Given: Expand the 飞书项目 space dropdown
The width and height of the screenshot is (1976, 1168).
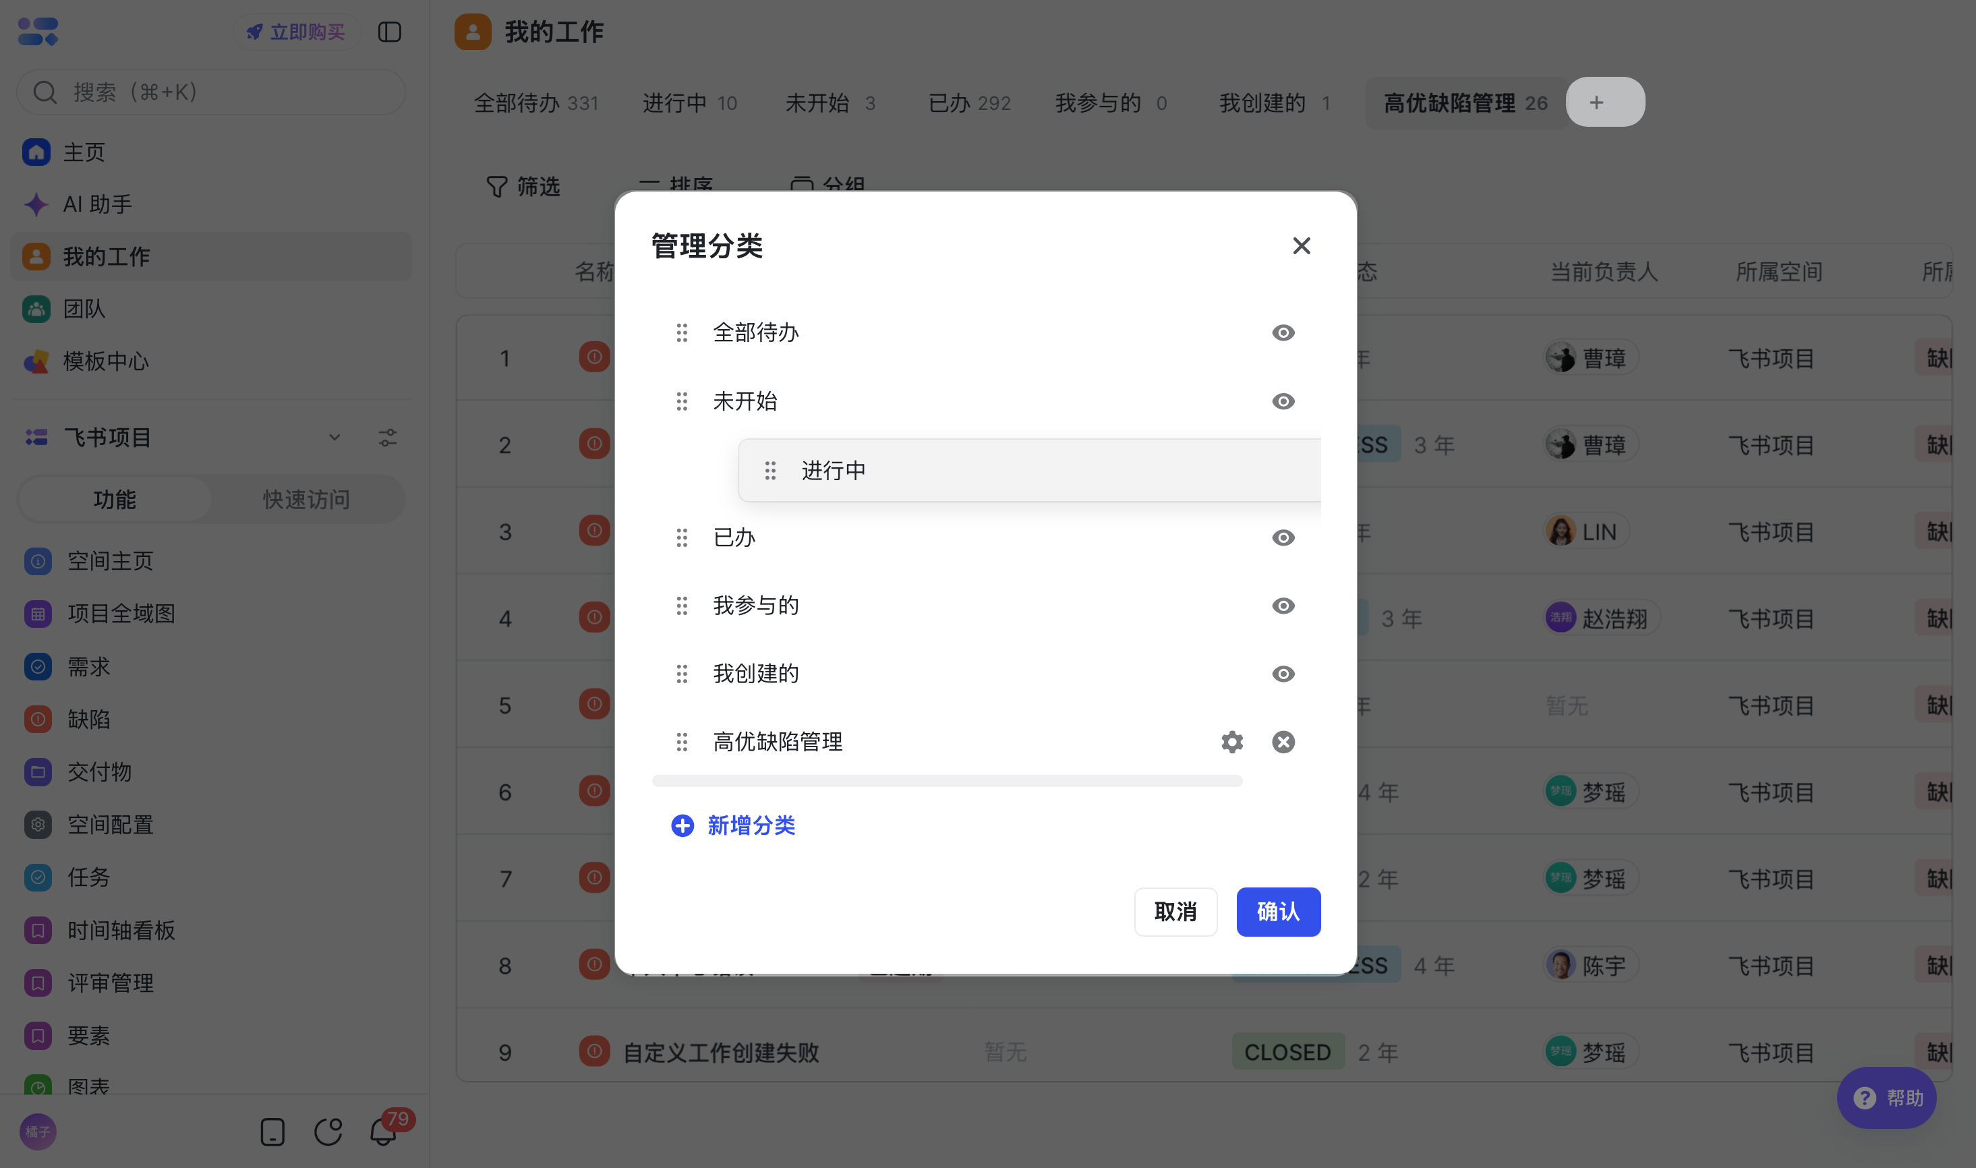Looking at the screenshot, I should [335, 437].
